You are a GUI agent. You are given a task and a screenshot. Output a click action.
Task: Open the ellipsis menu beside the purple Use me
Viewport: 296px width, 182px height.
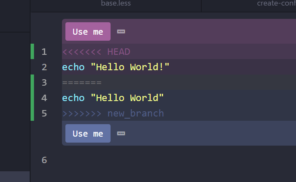(121, 32)
